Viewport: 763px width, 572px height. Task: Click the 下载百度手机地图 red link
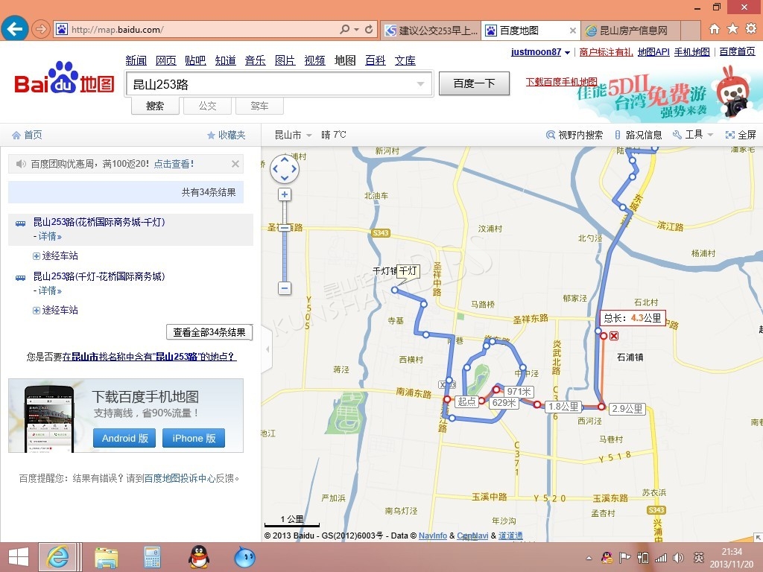[x=561, y=81]
